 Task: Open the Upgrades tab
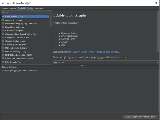39,8
